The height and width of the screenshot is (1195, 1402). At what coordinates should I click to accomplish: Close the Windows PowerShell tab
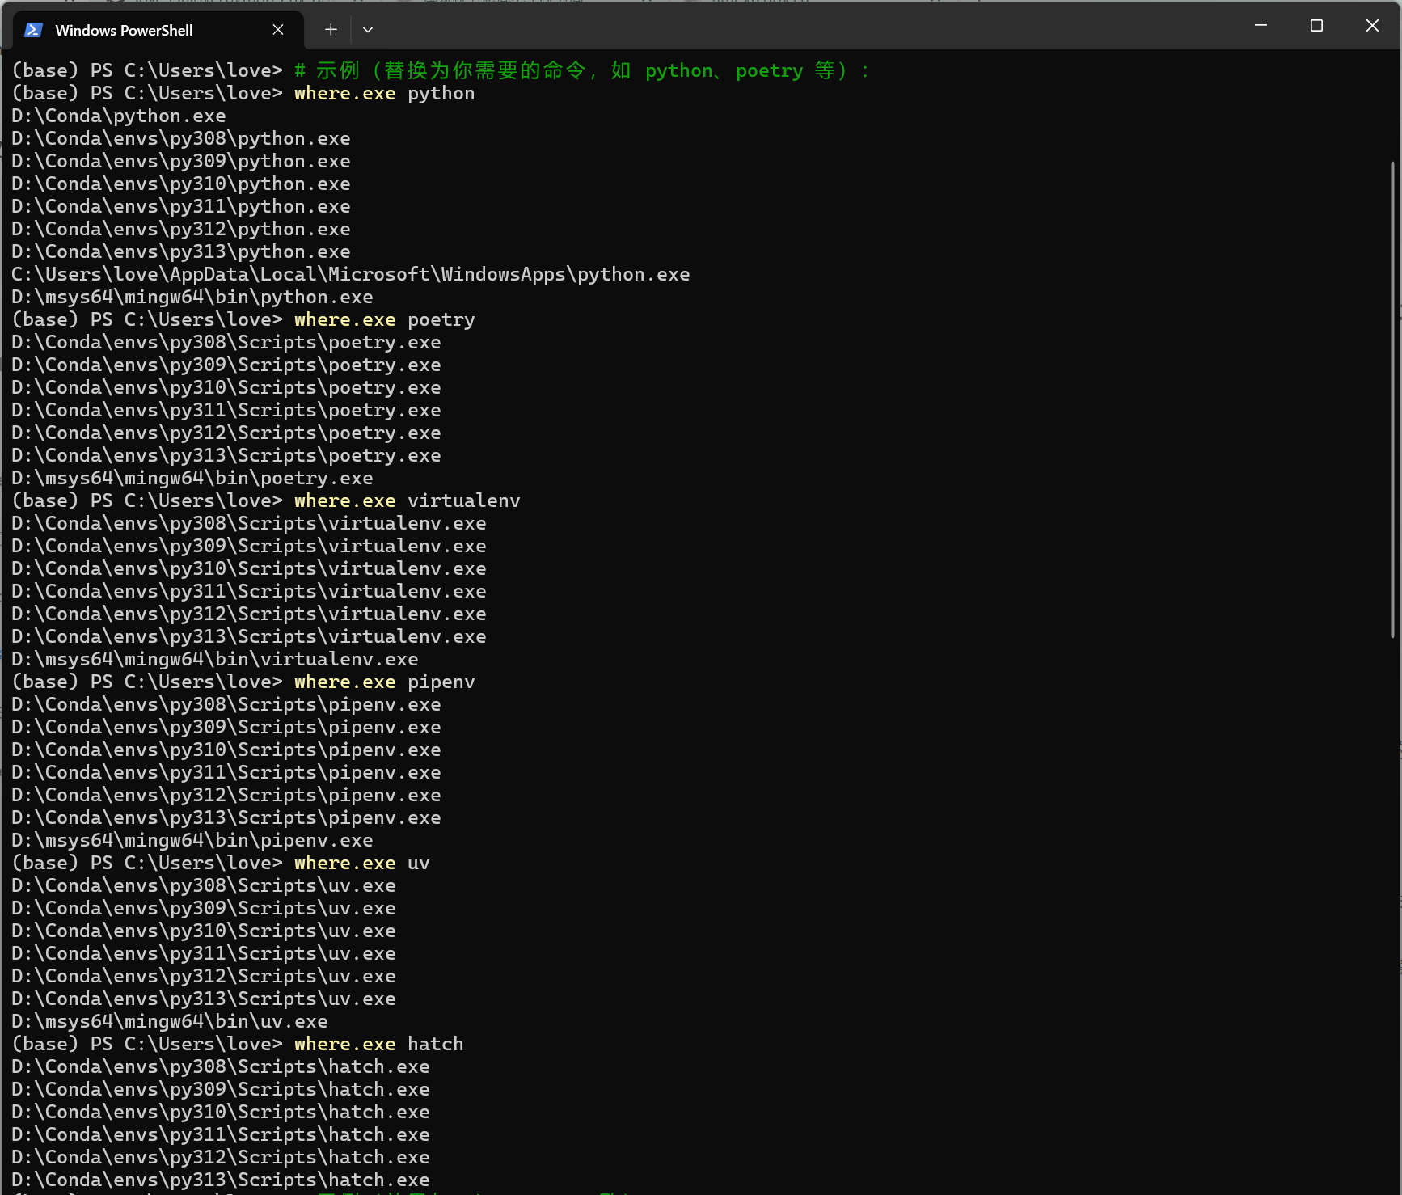pos(278,29)
